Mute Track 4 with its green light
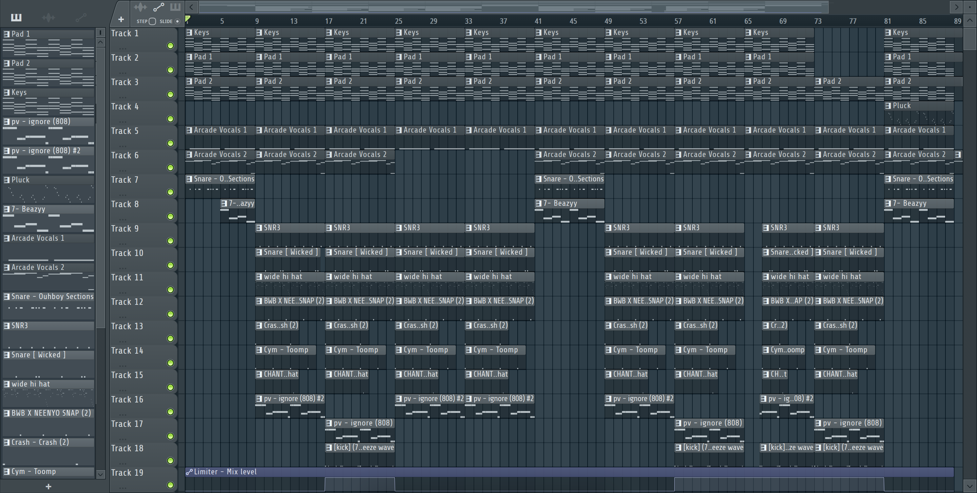Viewport: 977px width, 493px height. (x=170, y=119)
